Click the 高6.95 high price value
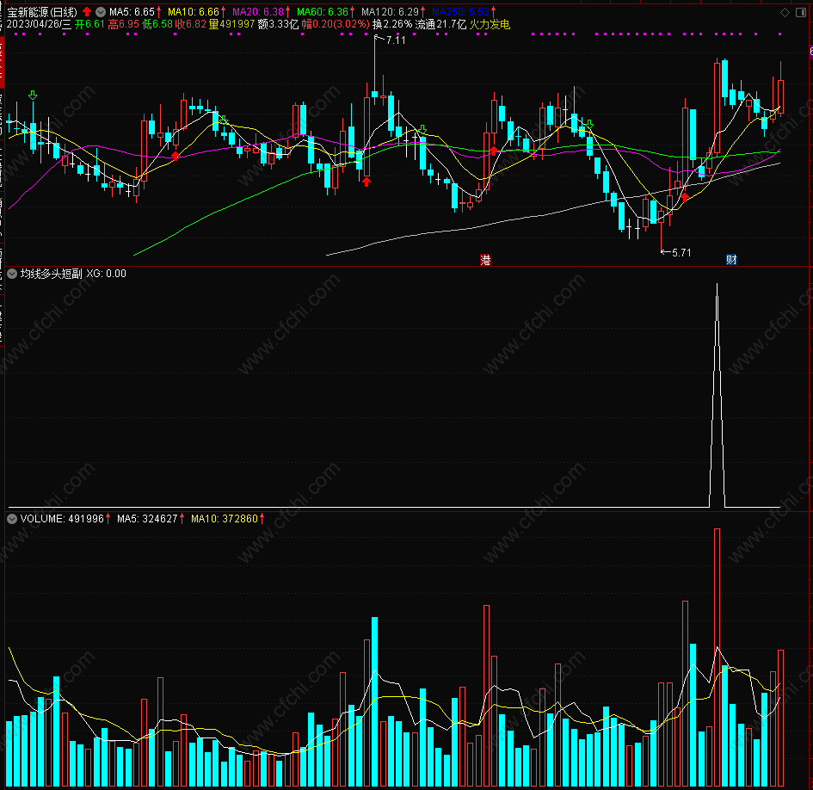Screen dimensions: 813x790 click(x=123, y=24)
